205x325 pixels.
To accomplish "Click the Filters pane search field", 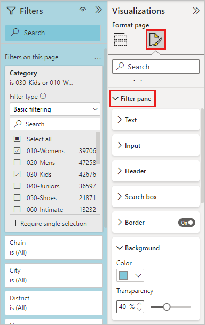I will point(53,33).
